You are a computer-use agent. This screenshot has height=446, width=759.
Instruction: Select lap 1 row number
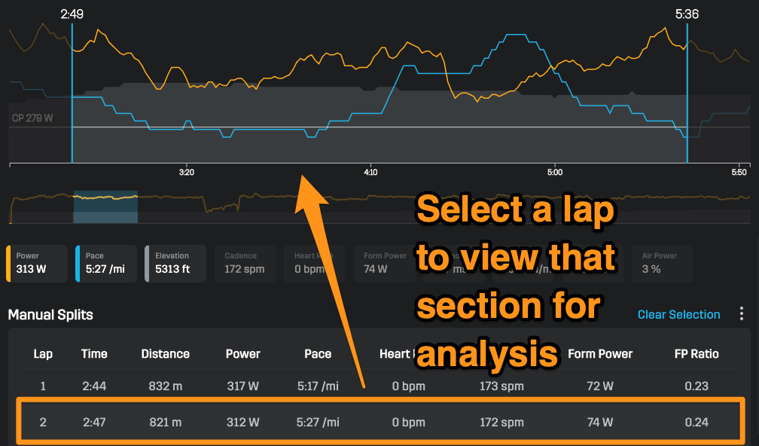click(x=43, y=386)
